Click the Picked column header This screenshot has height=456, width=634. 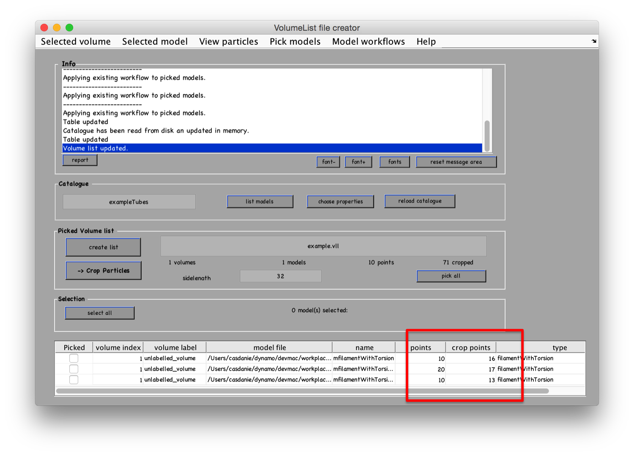tap(74, 347)
